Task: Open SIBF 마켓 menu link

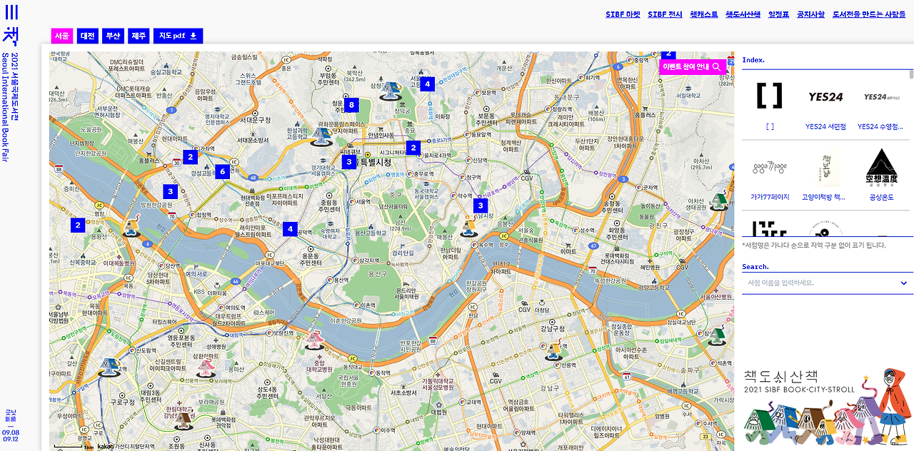Action: [623, 14]
